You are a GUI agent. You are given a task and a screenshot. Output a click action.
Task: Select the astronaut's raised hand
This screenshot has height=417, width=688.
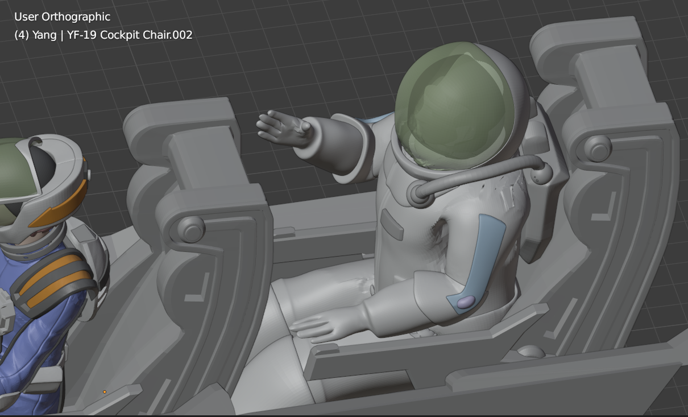pos(284,129)
